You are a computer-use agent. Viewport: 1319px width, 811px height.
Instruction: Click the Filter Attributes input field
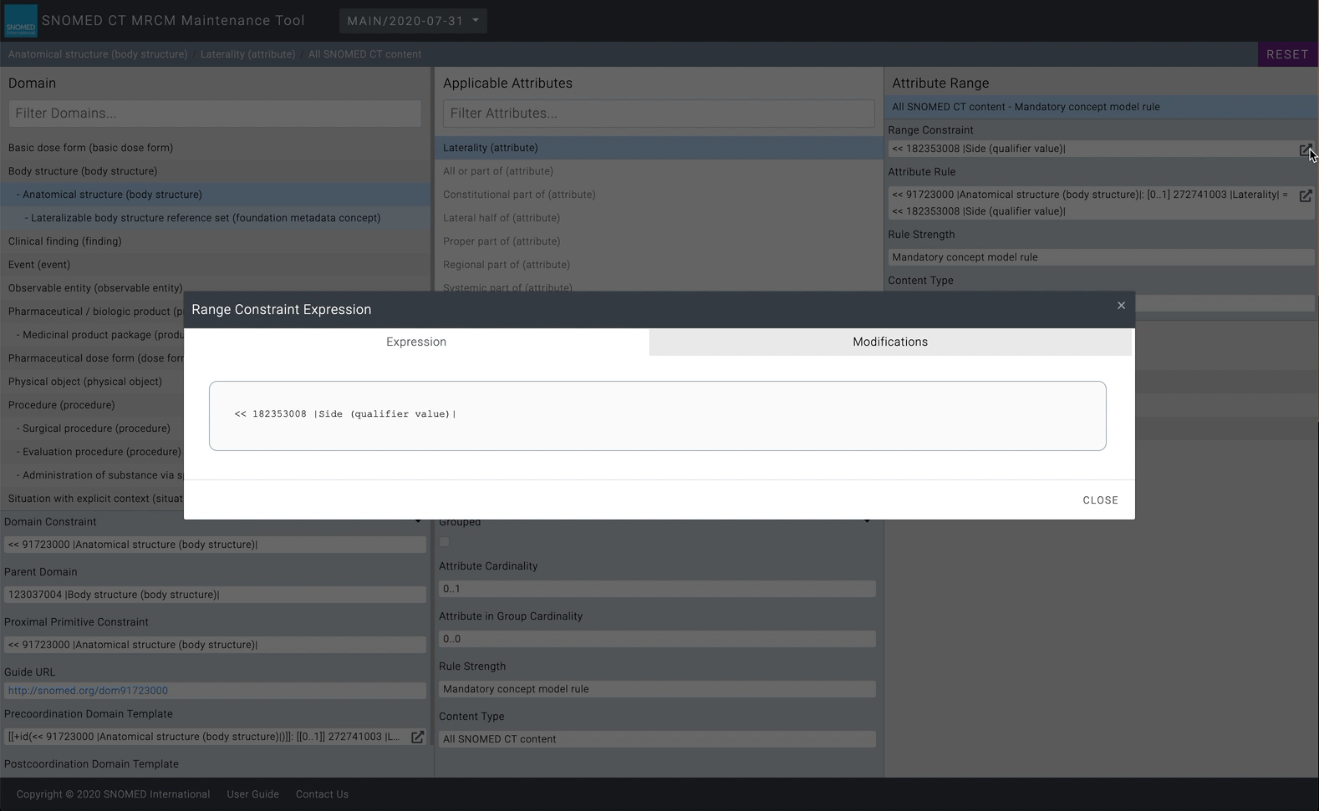659,114
